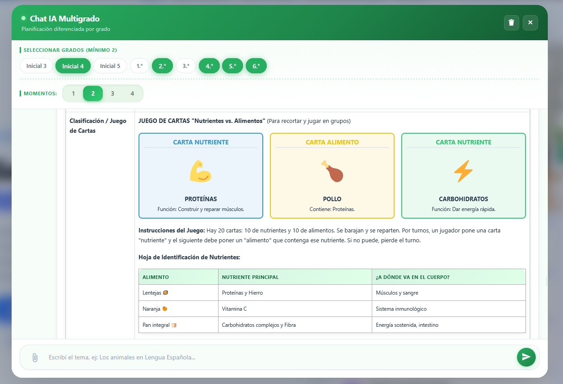Attach a file with the paperclip icon
This screenshot has height=384, width=563.
(35, 357)
